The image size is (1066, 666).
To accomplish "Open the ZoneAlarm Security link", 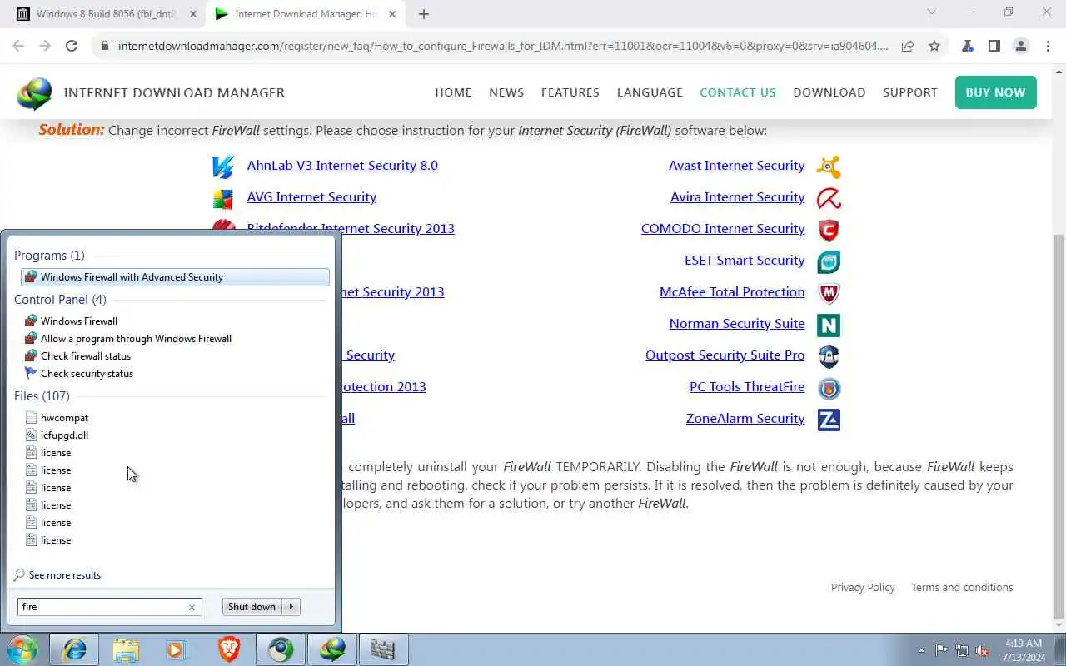I will point(745,419).
